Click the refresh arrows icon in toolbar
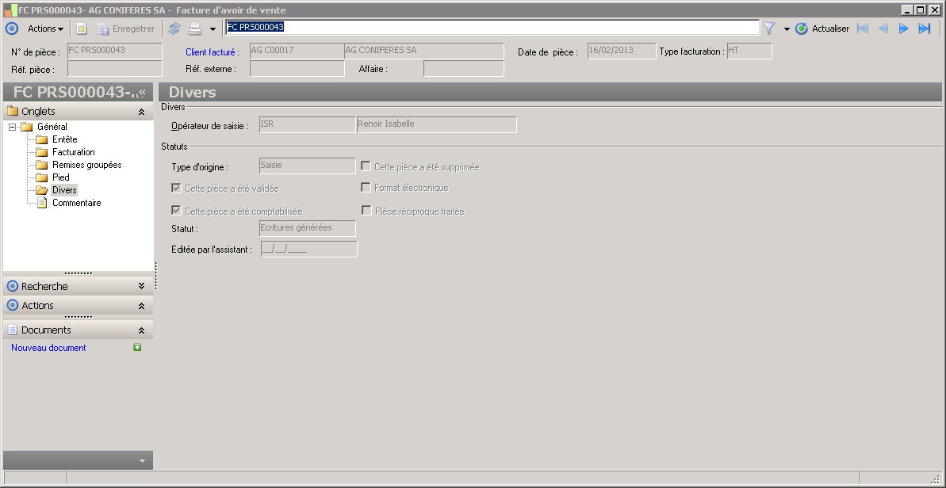 174,29
